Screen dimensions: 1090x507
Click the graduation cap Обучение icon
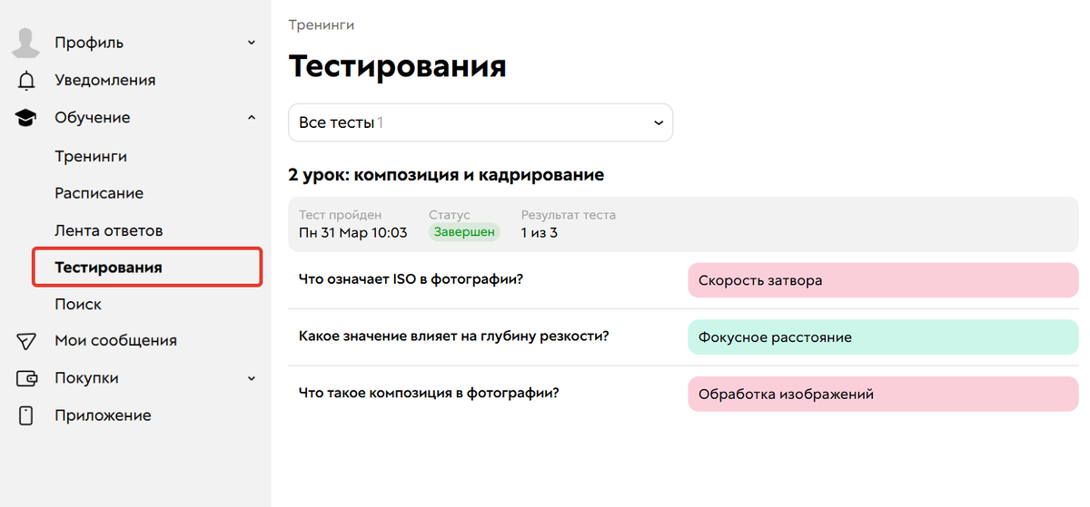pos(26,118)
